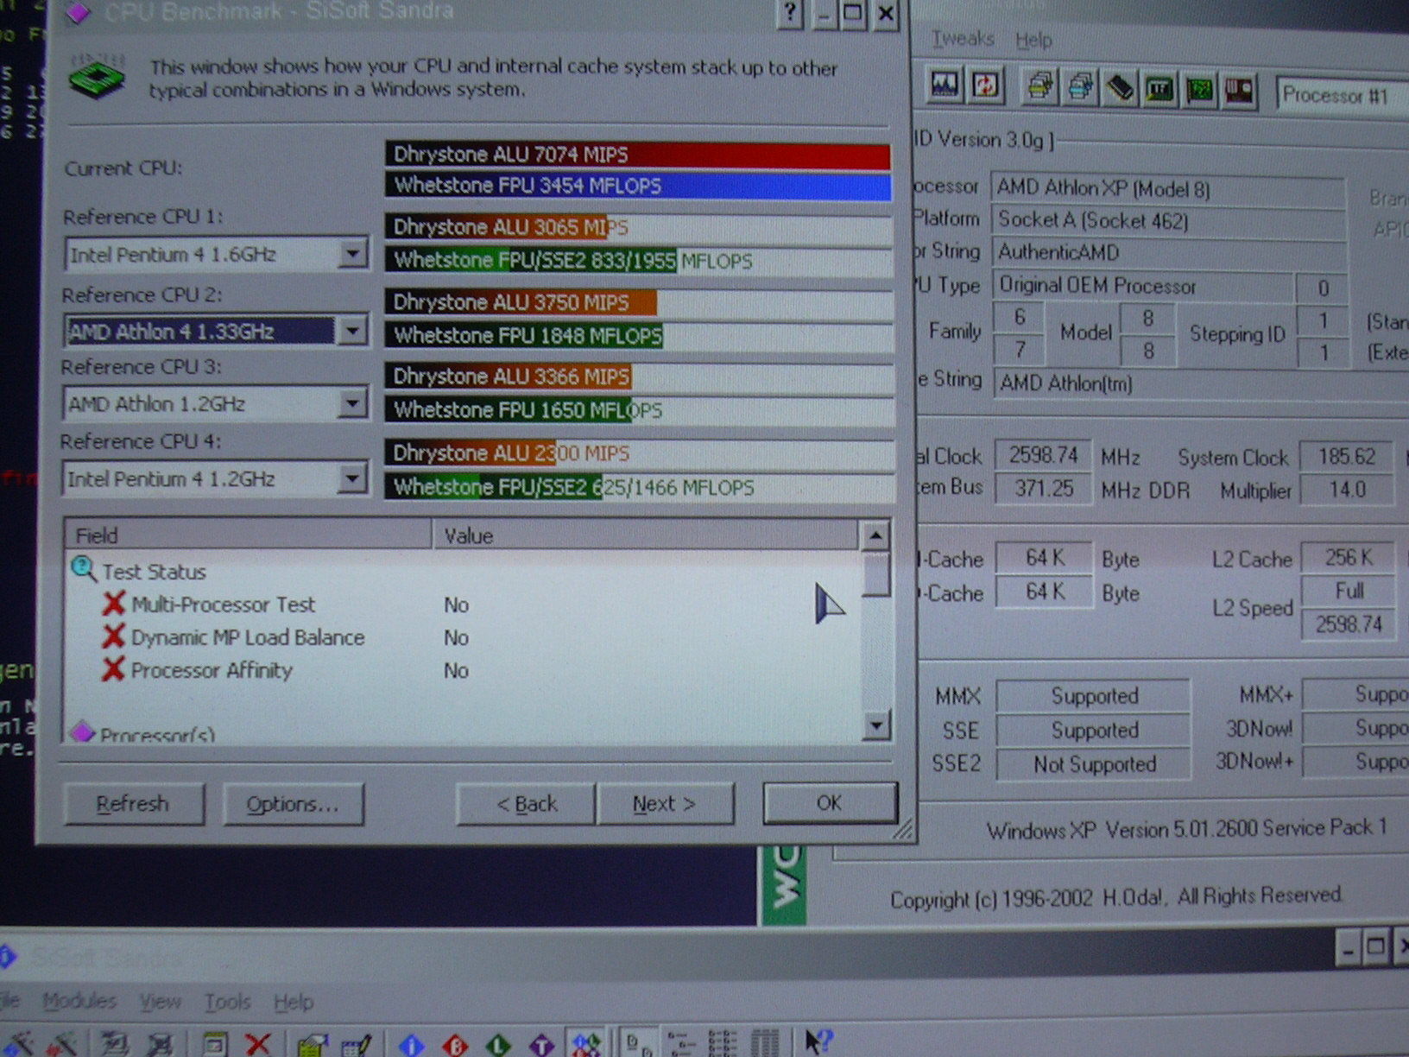Click the window properties icon in Sandra toolbar

point(215,1044)
